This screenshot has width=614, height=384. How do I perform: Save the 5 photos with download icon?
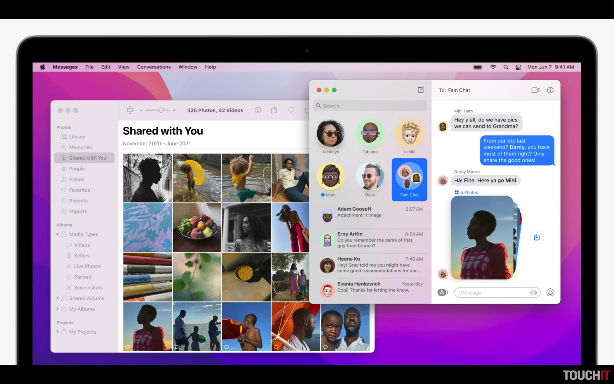click(x=536, y=237)
